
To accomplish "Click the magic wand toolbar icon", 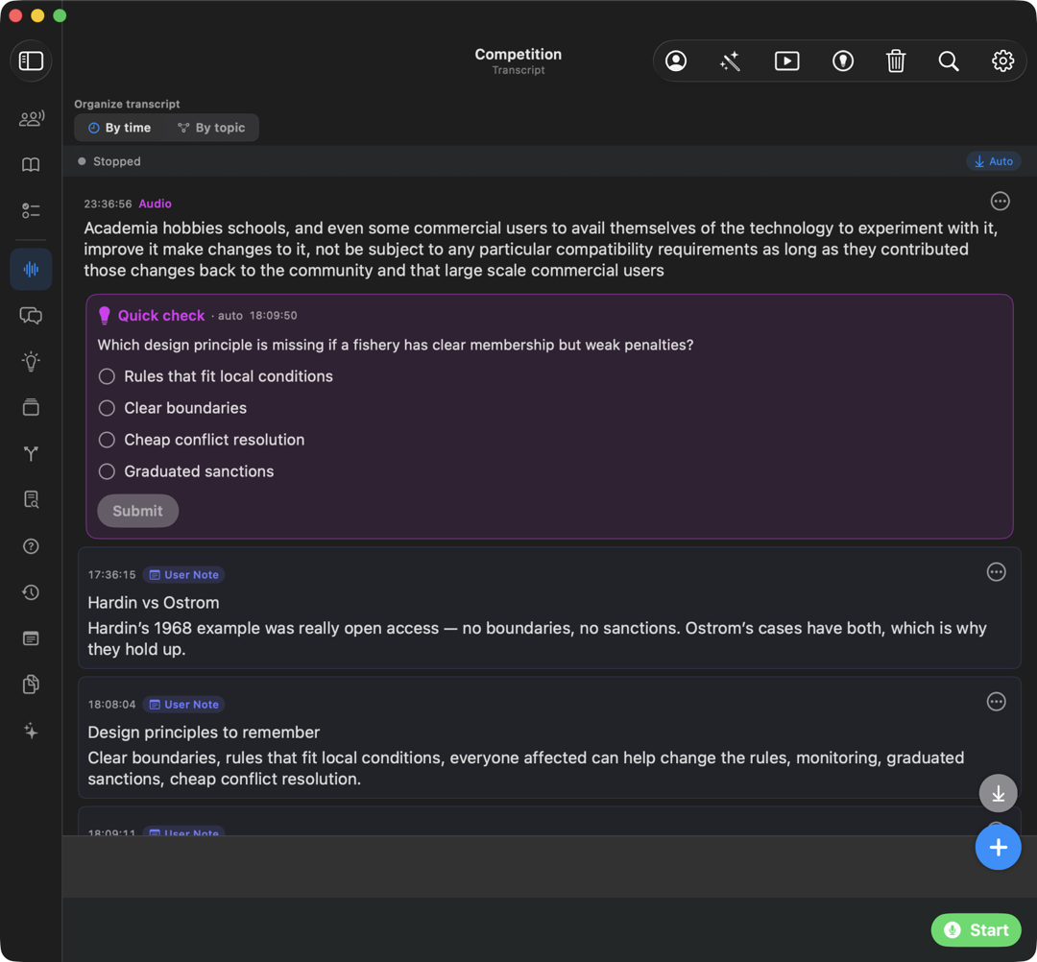I will tap(730, 60).
